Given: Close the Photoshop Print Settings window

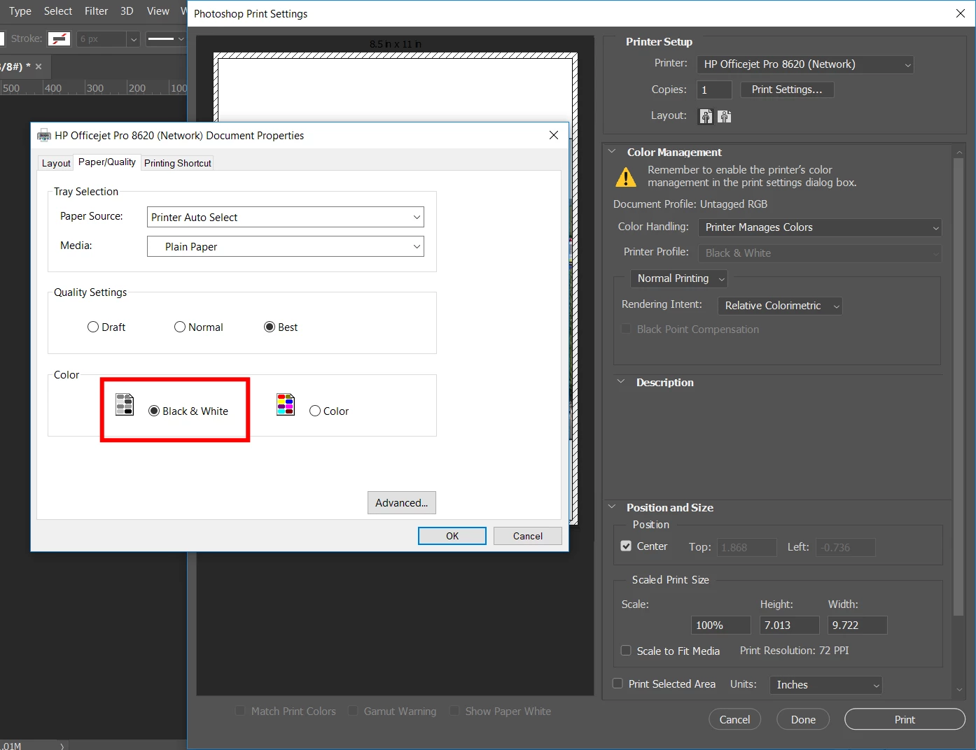Looking at the screenshot, I should tap(961, 13).
